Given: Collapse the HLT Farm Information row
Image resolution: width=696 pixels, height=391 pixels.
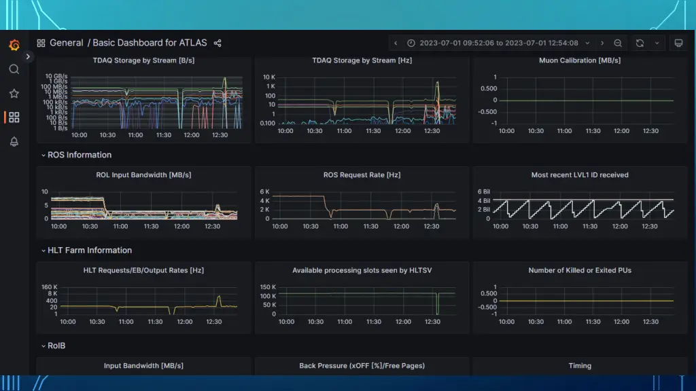Looking at the screenshot, I should 43,250.
